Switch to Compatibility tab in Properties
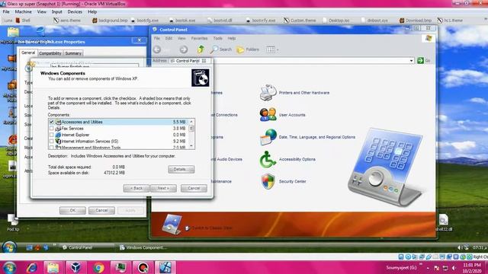The image size is (488, 274). [50, 53]
